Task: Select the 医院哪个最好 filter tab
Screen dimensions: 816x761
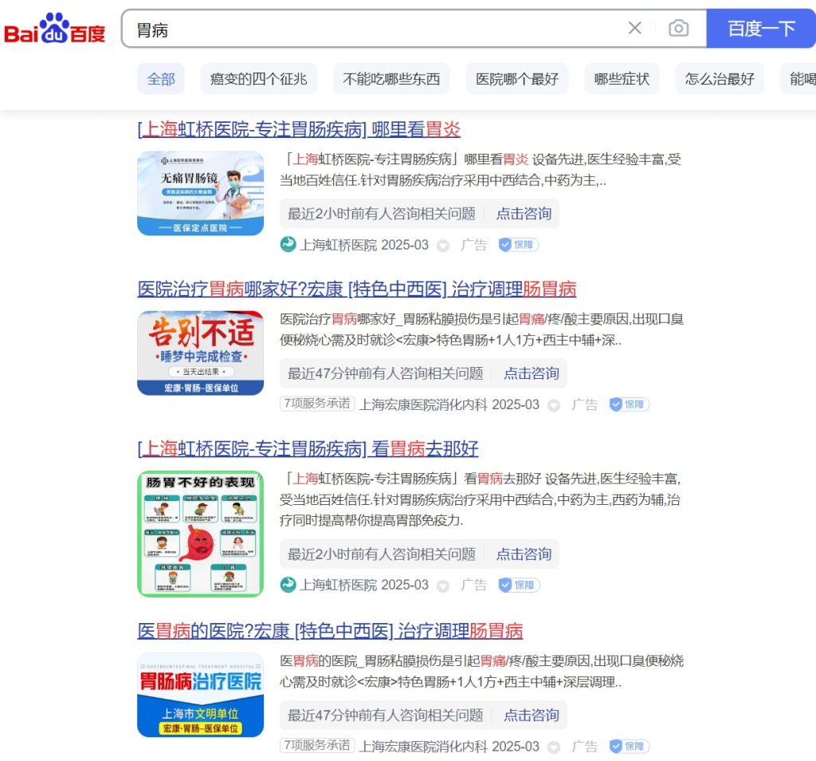Action: pos(516,79)
